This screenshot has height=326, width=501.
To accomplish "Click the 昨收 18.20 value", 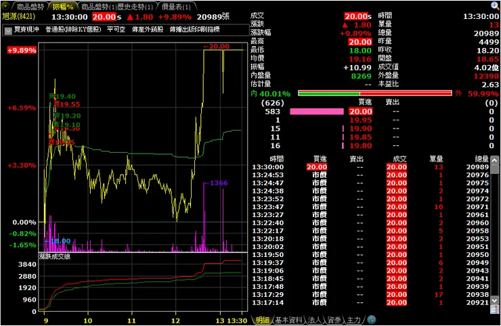I will point(488,51).
